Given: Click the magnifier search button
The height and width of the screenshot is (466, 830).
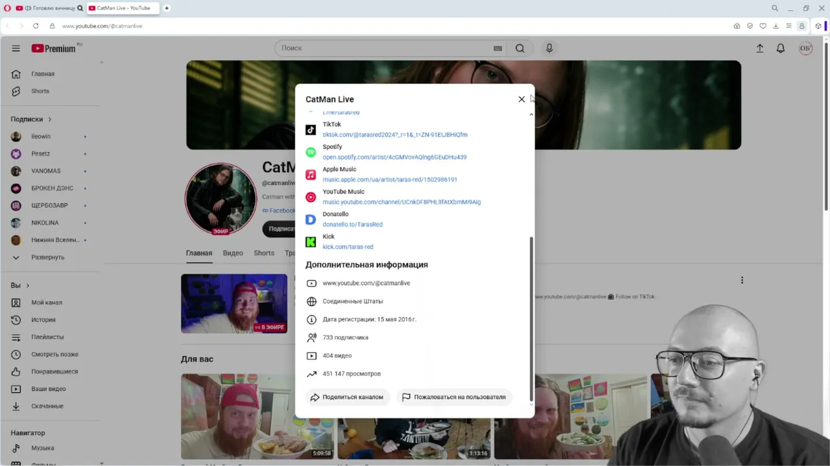Looking at the screenshot, I should coord(520,48).
